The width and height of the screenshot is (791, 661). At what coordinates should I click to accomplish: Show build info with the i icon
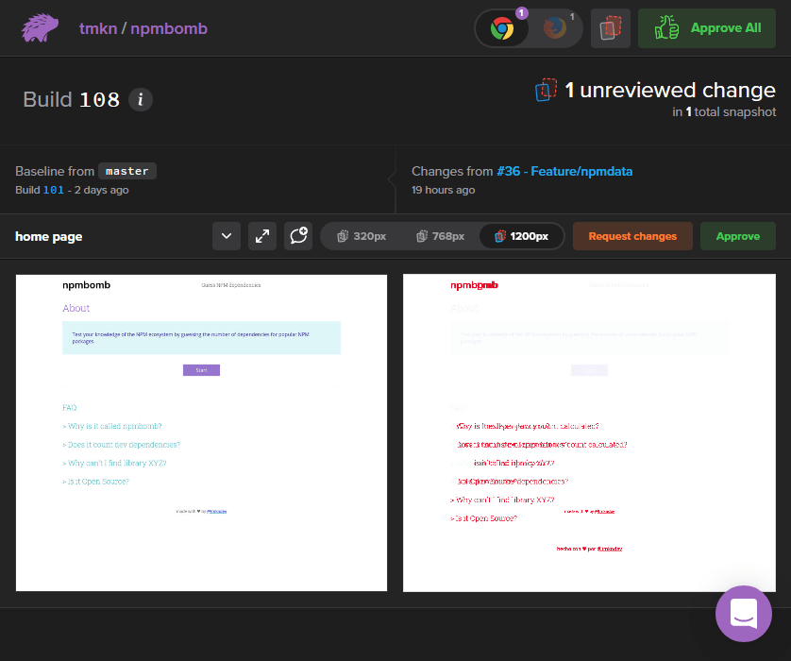tap(141, 99)
